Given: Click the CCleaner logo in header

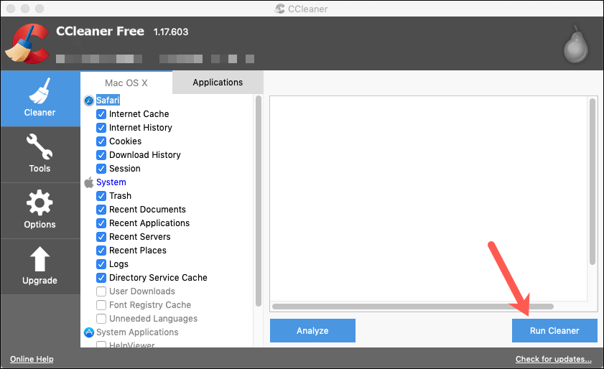Looking at the screenshot, I should 27,44.
